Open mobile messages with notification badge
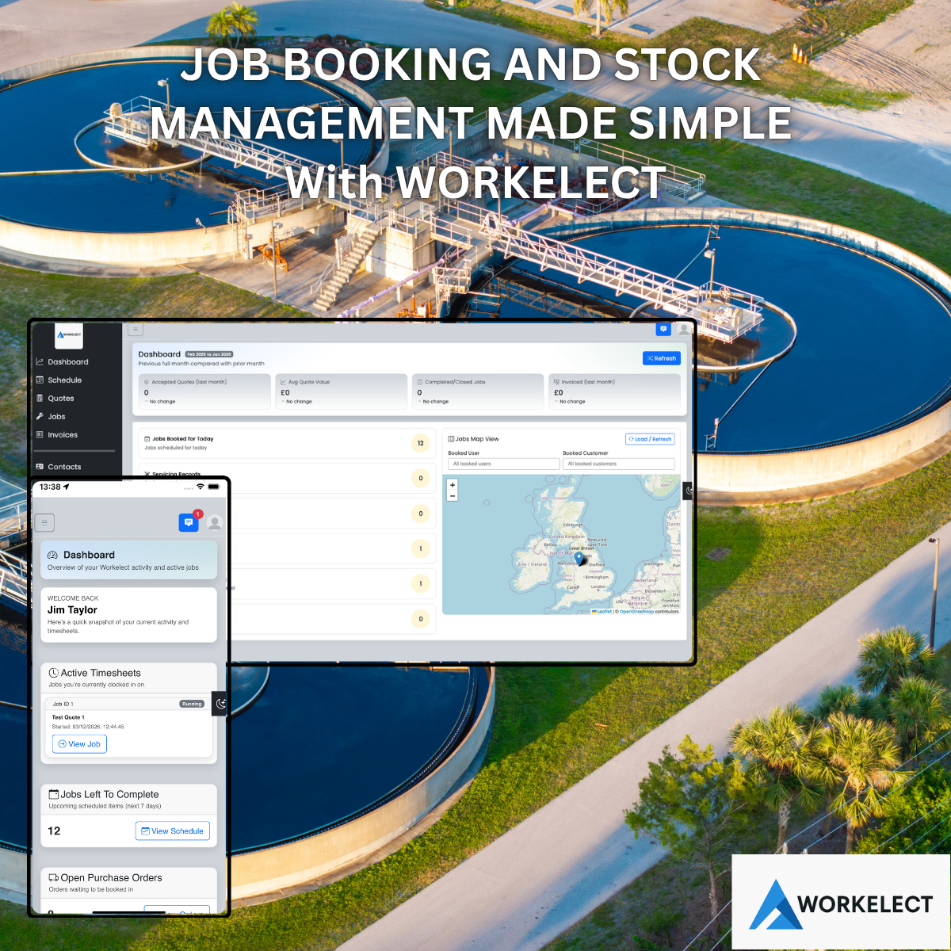 (189, 522)
